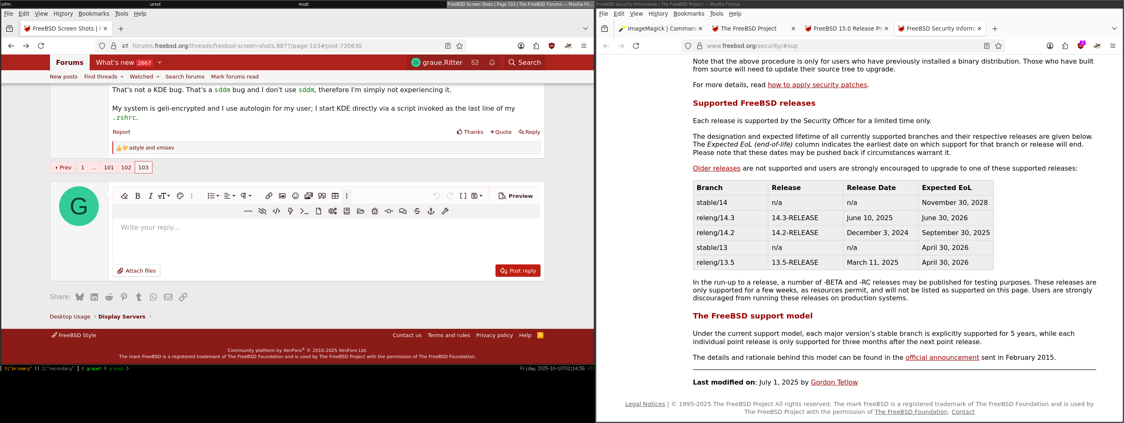
Task: Insert a table in the reply editor
Action: [x=335, y=196]
